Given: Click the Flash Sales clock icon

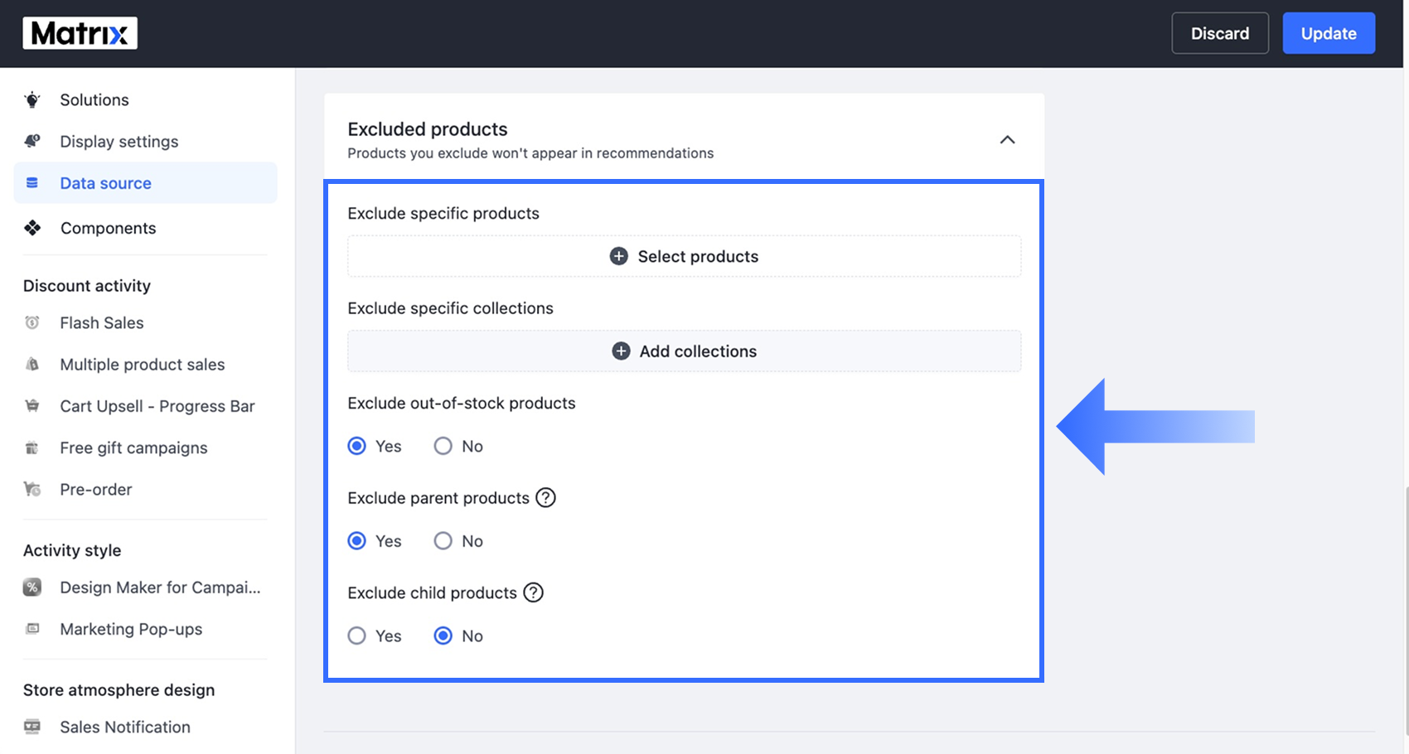Looking at the screenshot, I should (32, 322).
